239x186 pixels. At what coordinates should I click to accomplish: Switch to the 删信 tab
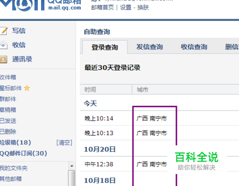click(x=232, y=47)
